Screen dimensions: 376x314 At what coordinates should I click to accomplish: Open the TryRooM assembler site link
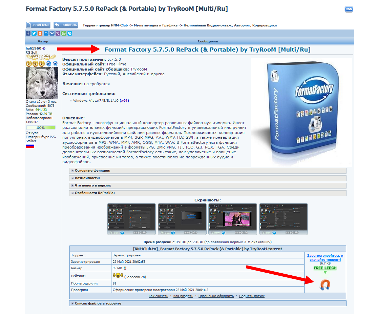click(139, 69)
